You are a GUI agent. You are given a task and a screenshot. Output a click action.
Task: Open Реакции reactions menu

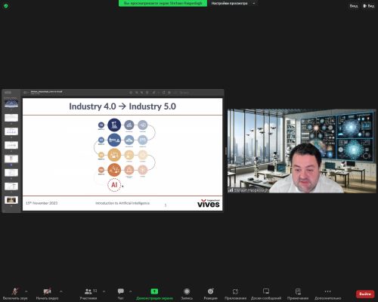(x=211, y=294)
